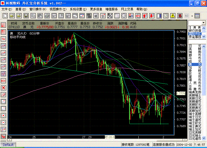Select 国际外汇 in category list
The image size is (207, 148).
[195, 34]
